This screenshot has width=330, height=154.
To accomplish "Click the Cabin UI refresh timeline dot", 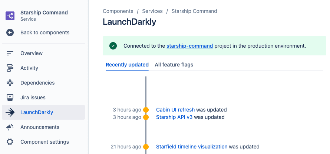I will [146, 110].
